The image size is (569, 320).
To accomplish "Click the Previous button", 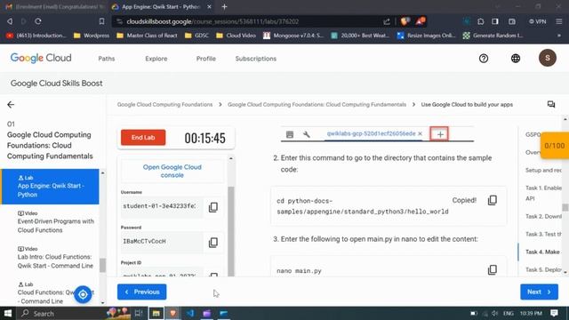I will 142,292.
